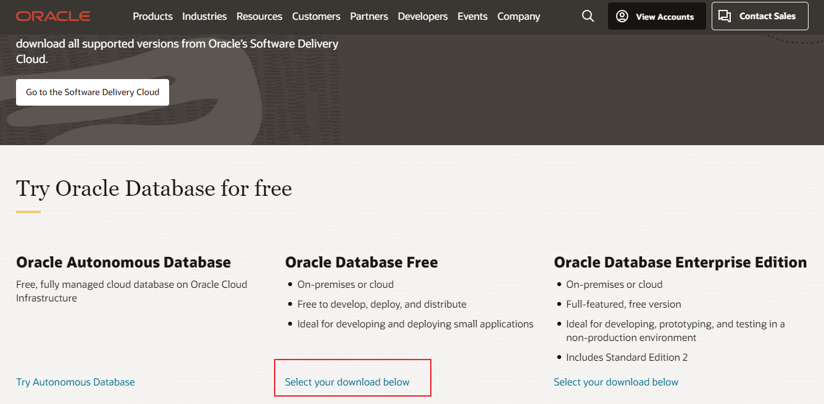Click 'Full-featured, free version' bullet

623,305
